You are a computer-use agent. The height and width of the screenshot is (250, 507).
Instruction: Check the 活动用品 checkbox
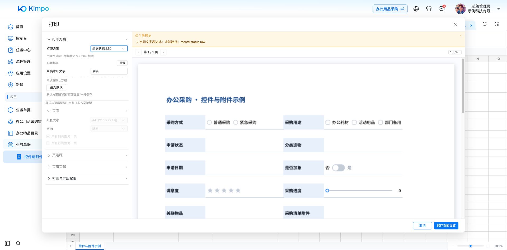(354, 122)
